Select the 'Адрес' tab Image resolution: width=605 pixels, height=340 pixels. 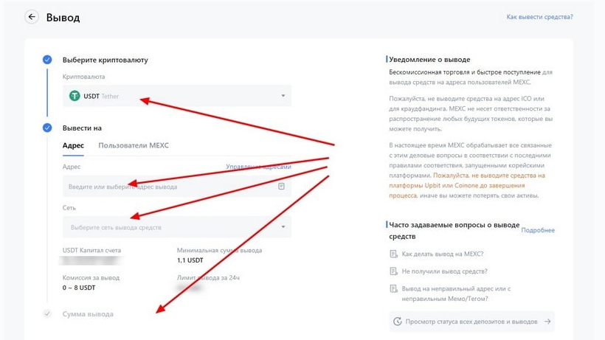point(73,145)
